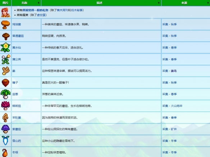Click the 黄水仙 description about spring flower
This screenshot has width=210, height=157.
click(x=63, y=48)
